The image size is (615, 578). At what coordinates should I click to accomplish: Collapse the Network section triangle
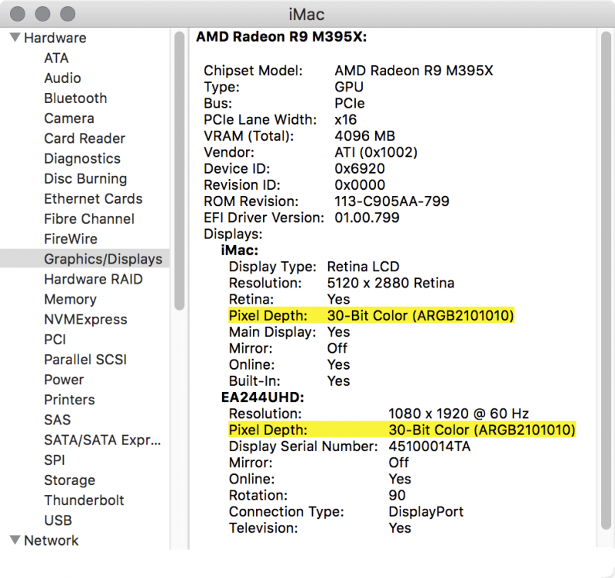15,540
